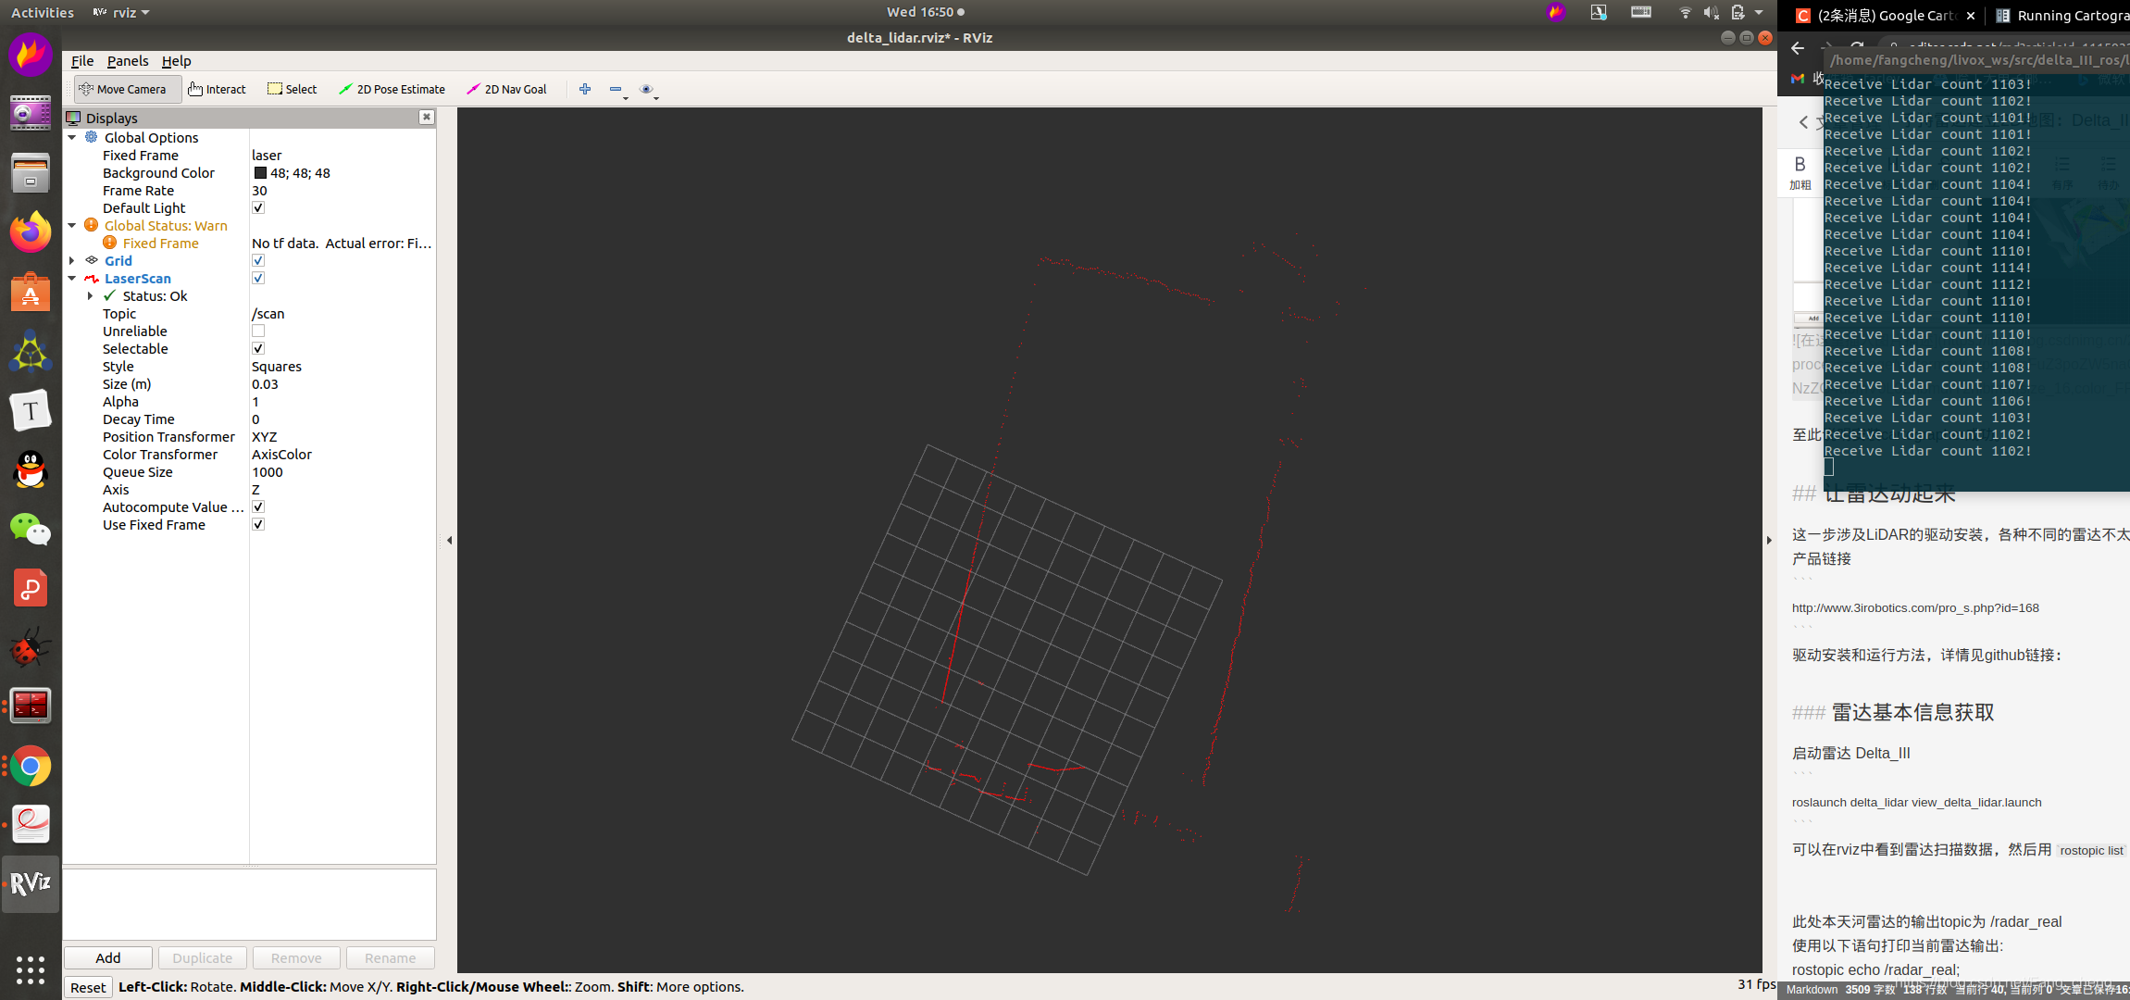2130x1000 pixels.
Task: Click the Background Color swatch
Action: tap(259, 172)
